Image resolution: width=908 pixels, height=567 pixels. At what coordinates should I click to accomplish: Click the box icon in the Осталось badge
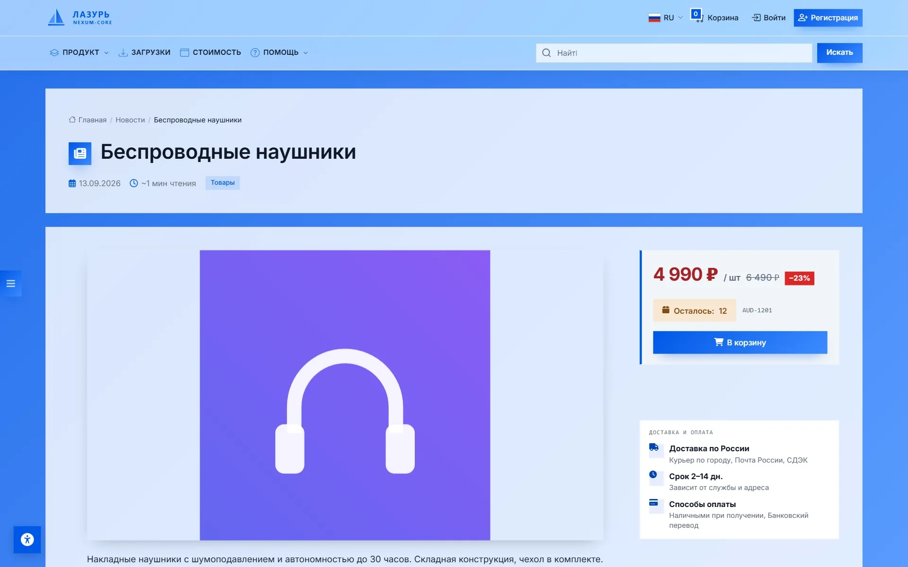665,310
